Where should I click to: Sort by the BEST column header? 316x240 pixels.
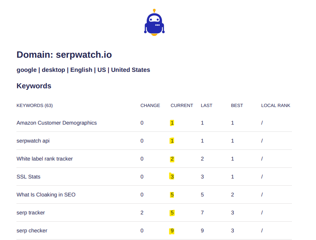[x=237, y=105]
